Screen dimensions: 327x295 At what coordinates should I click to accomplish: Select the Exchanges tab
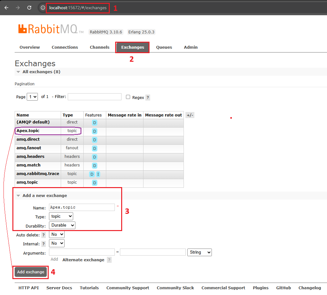pos(133,47)
